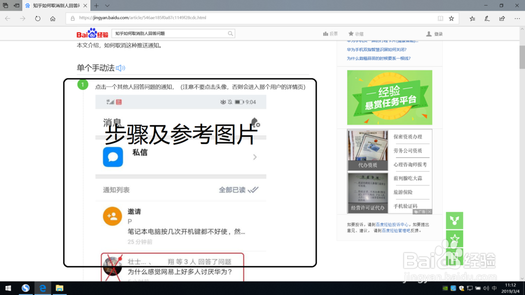525x295 pixels.
Task: Open File Explorer from taskbar
Action: click(x=59, y=288)
